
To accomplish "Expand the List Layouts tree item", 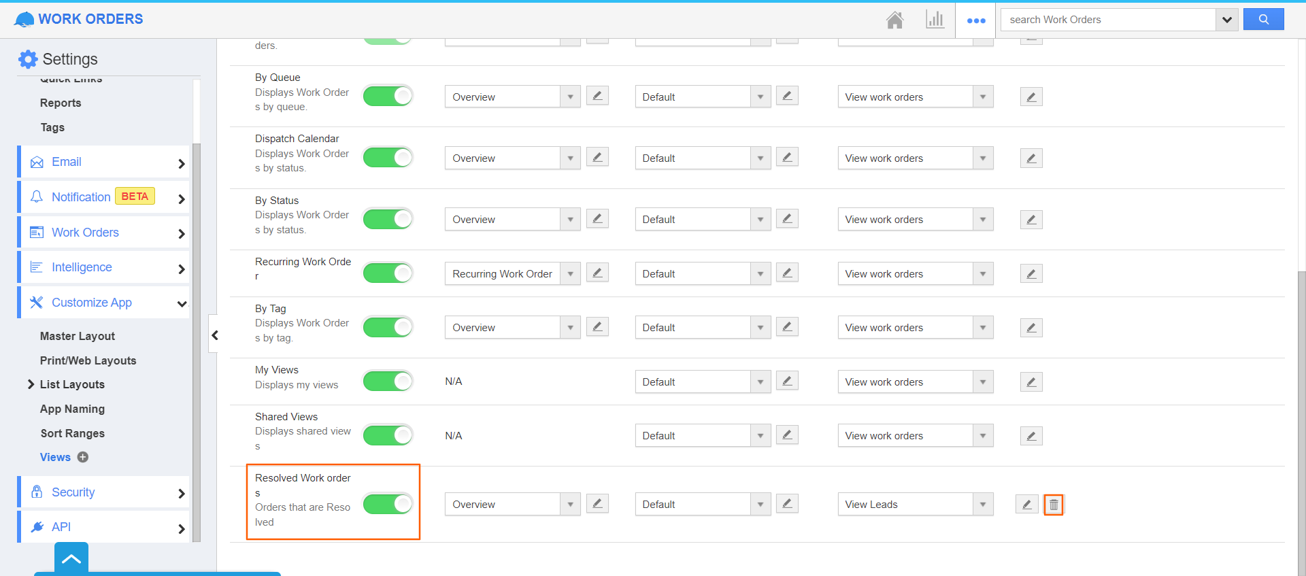I will 31,384.
